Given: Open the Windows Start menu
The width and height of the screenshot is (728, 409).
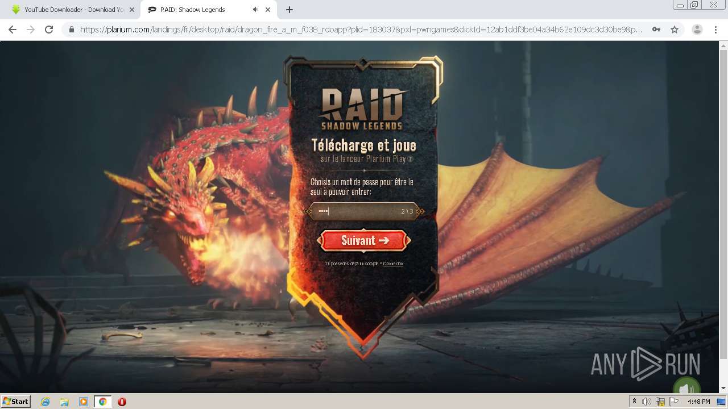Looking at the screenshot, I should (16, 402).
